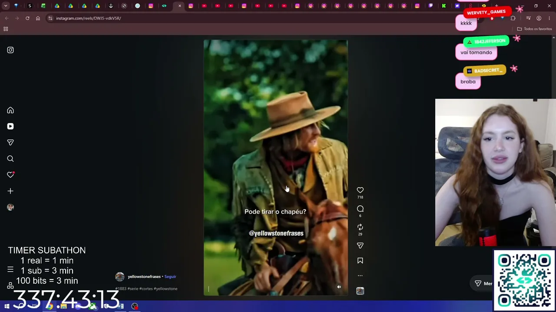Open the Meta apps icon in sidebar
The image size is (556, 312).
(x=10, y=286)
